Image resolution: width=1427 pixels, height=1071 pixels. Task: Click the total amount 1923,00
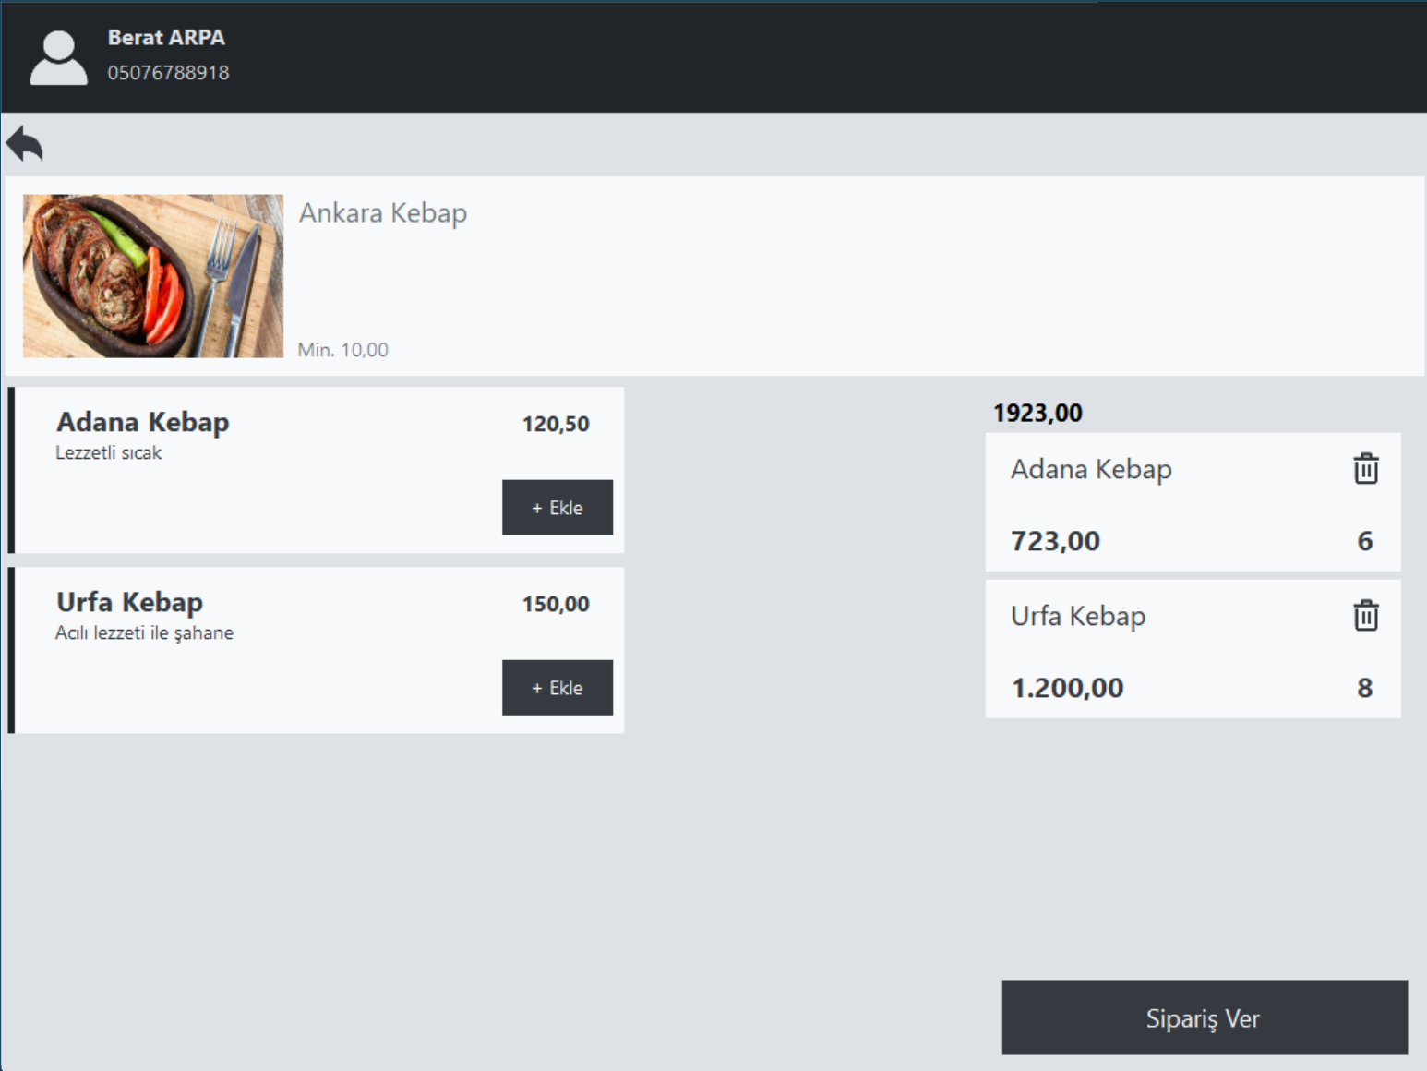pos(1037,413)
